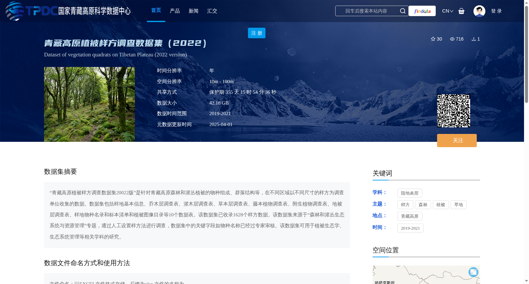
Task: Expand the map with the fullscreen icon
Action: [x=473, y=272]
